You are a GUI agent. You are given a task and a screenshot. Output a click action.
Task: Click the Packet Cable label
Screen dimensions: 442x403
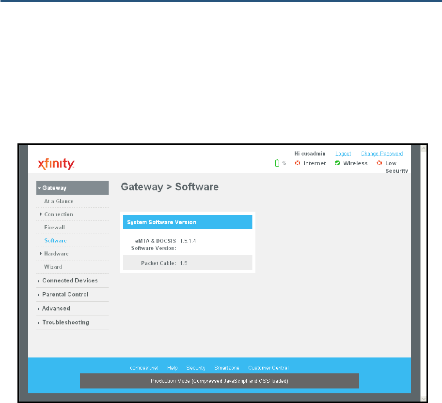pyautogui.click(x=158, y=263)
